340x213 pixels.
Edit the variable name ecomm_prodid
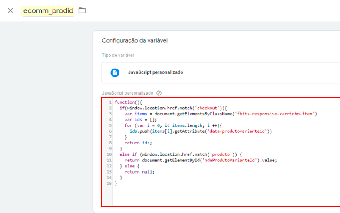click(48, 10)
